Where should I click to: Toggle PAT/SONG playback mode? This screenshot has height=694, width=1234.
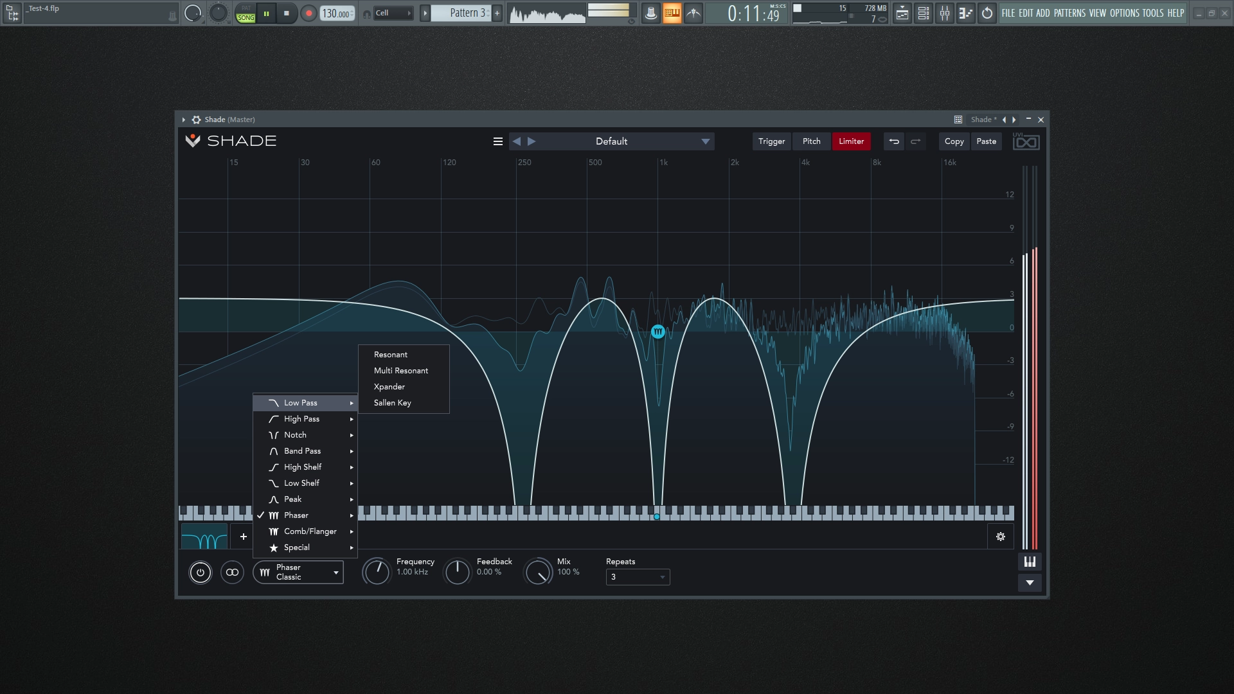(246, 13)
